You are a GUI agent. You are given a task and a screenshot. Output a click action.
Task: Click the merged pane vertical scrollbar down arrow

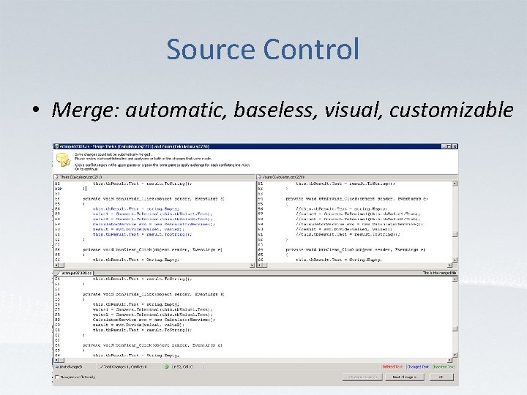pyautogui.click(x=455, y=355)
